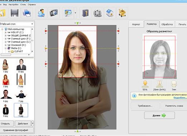Open the Настройки menu

click(14, 5)
